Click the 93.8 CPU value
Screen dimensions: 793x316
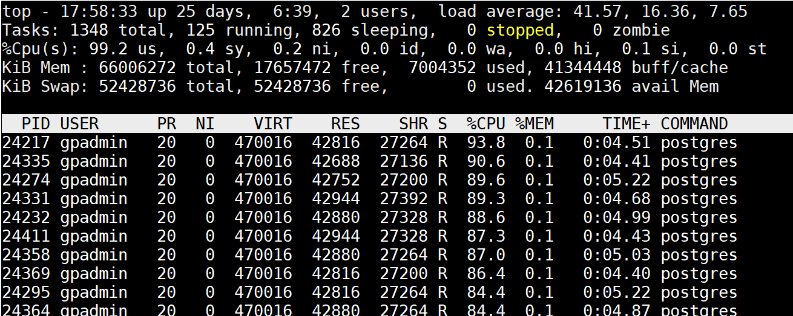[486, 143]
